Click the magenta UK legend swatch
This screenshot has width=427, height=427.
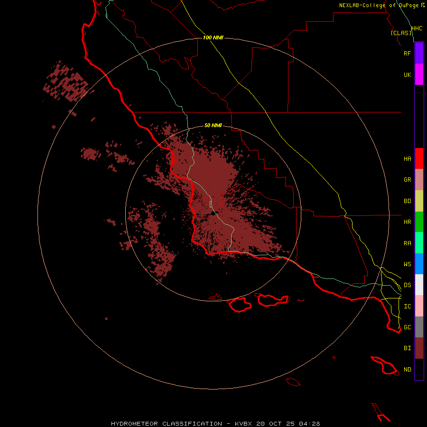(x=419, y=74)
